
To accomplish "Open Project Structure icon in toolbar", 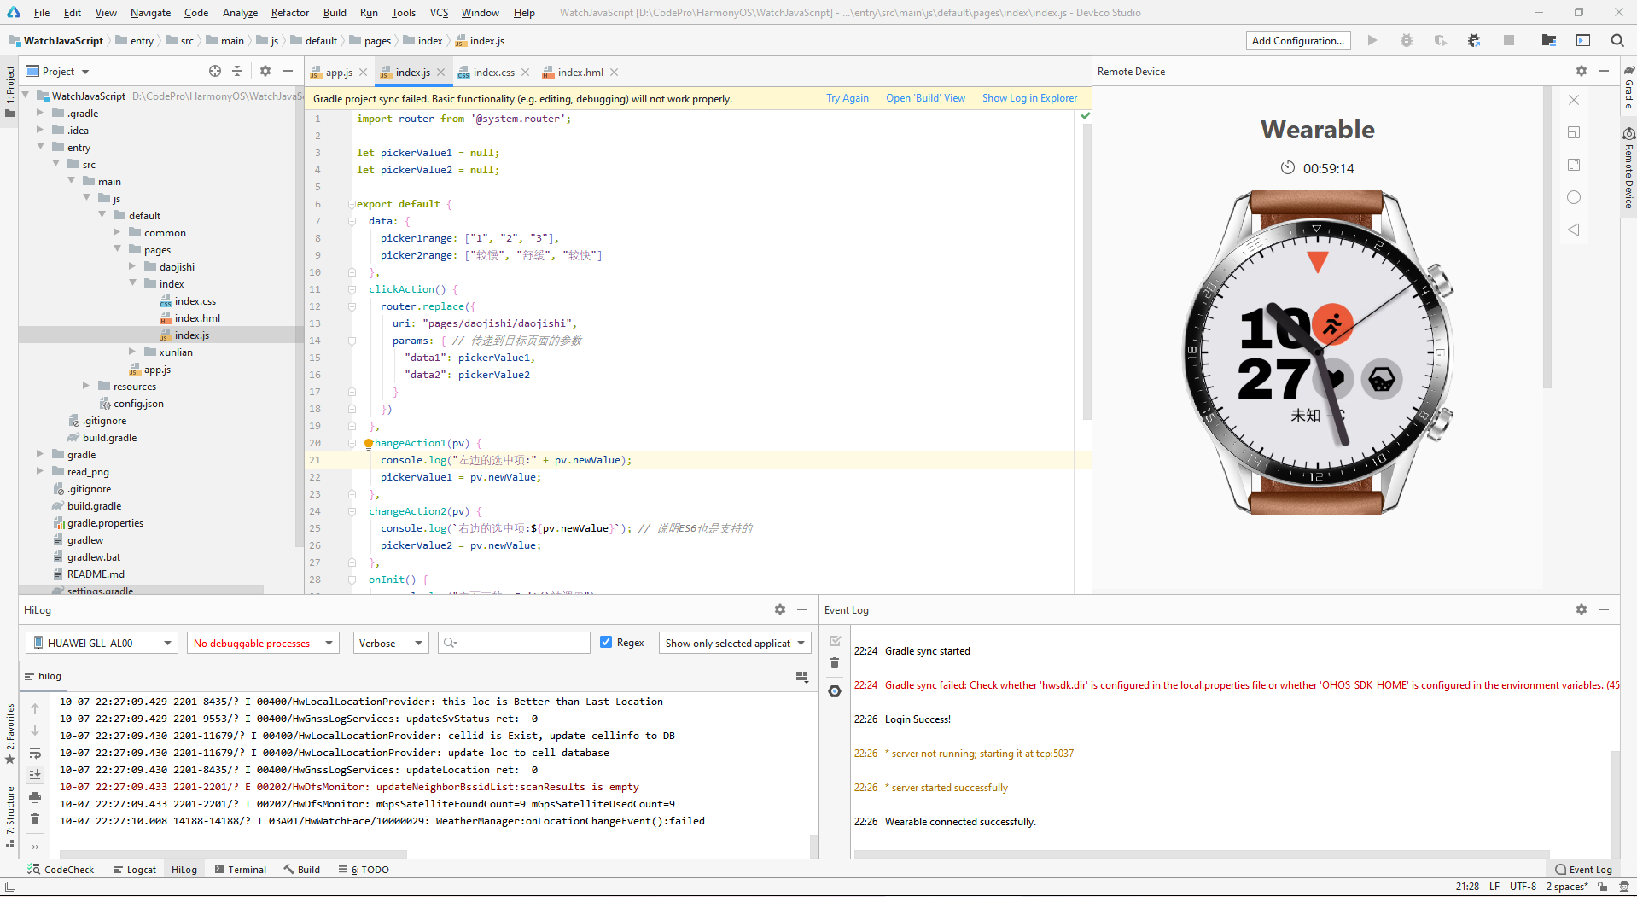I will (x=1549, y=40).
